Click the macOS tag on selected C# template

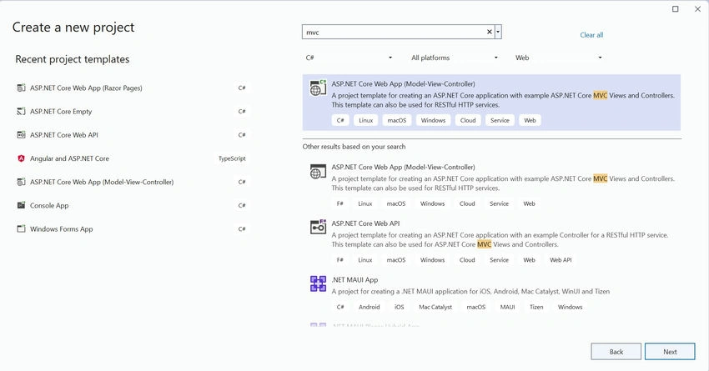(x=396, y=120)
